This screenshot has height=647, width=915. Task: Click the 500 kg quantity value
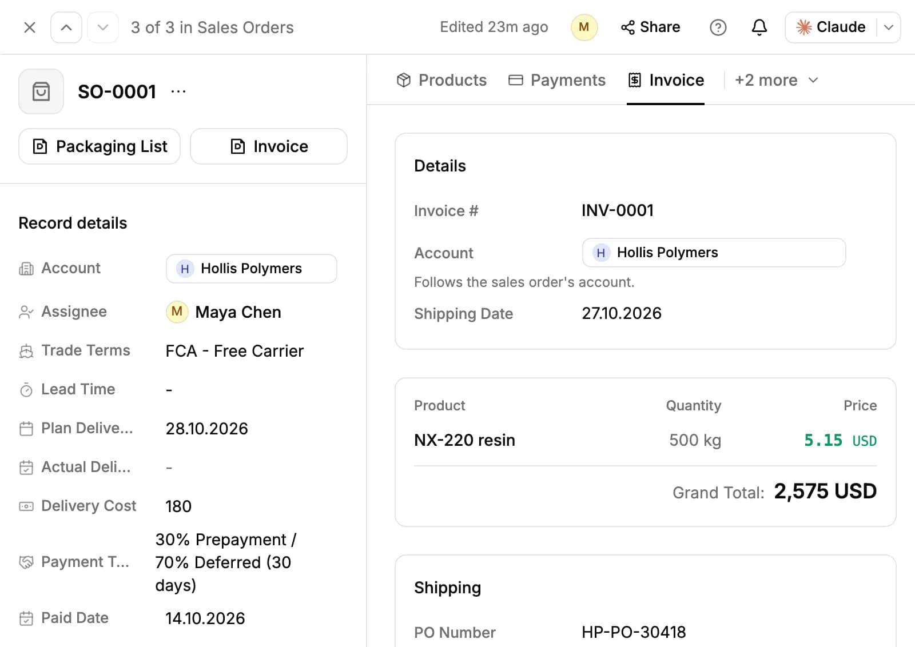[x=695, y=440]
